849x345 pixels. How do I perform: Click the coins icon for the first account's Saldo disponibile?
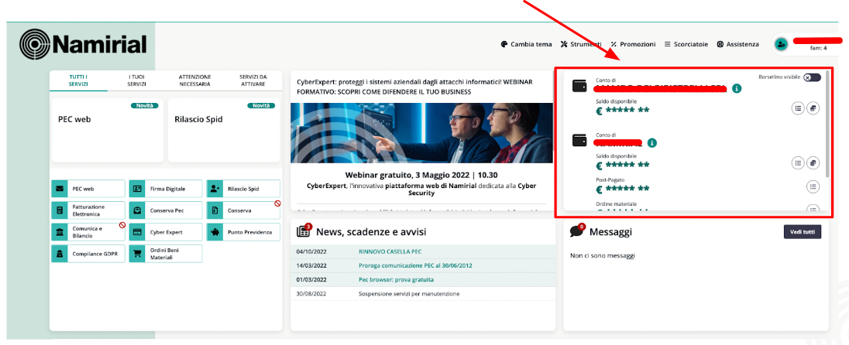click(813, 108)
